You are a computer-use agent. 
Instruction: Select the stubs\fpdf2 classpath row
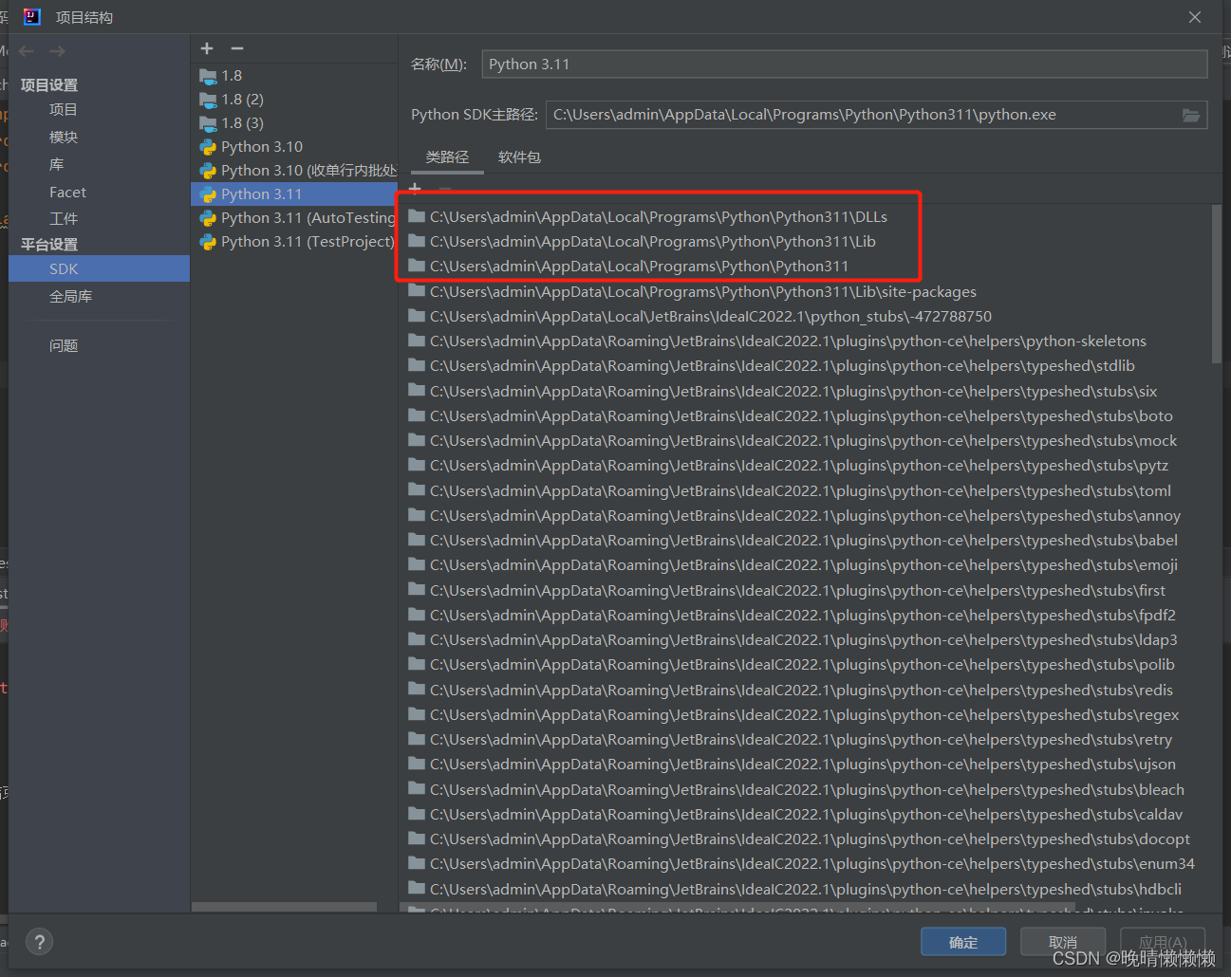[x=807, y=616]
